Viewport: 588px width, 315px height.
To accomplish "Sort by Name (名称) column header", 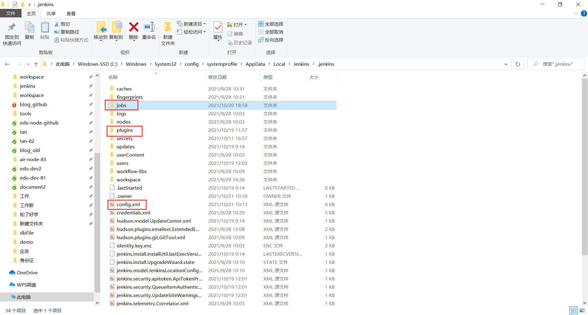I will click(x=156, y=77).
